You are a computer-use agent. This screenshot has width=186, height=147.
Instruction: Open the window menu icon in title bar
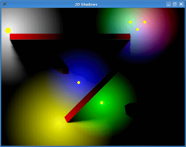coord(4,4)
